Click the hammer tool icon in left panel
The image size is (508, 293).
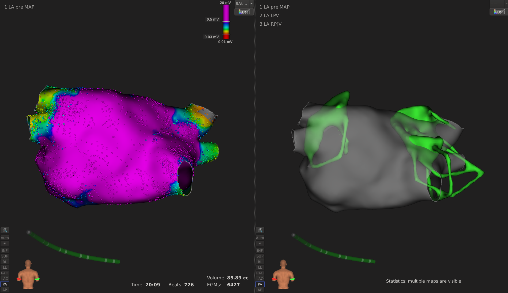tap(5, 230)
